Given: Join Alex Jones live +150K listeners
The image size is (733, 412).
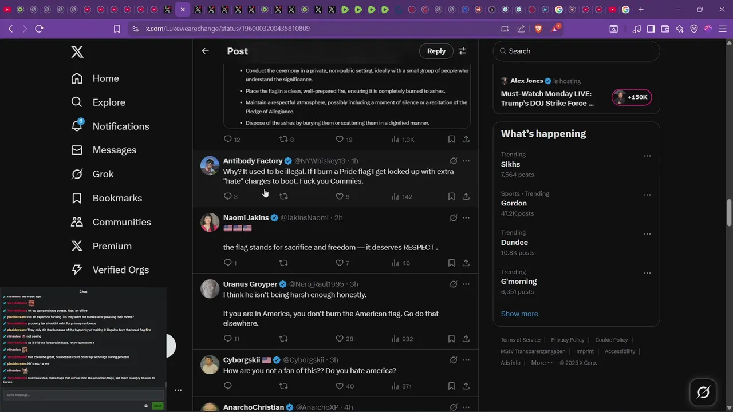Looking at the screenshot, I should 632,97.
